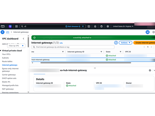The image size is (155, 116).
Task: Expand the Filter by VPC dropdown
Action: (x=16, y=46)
